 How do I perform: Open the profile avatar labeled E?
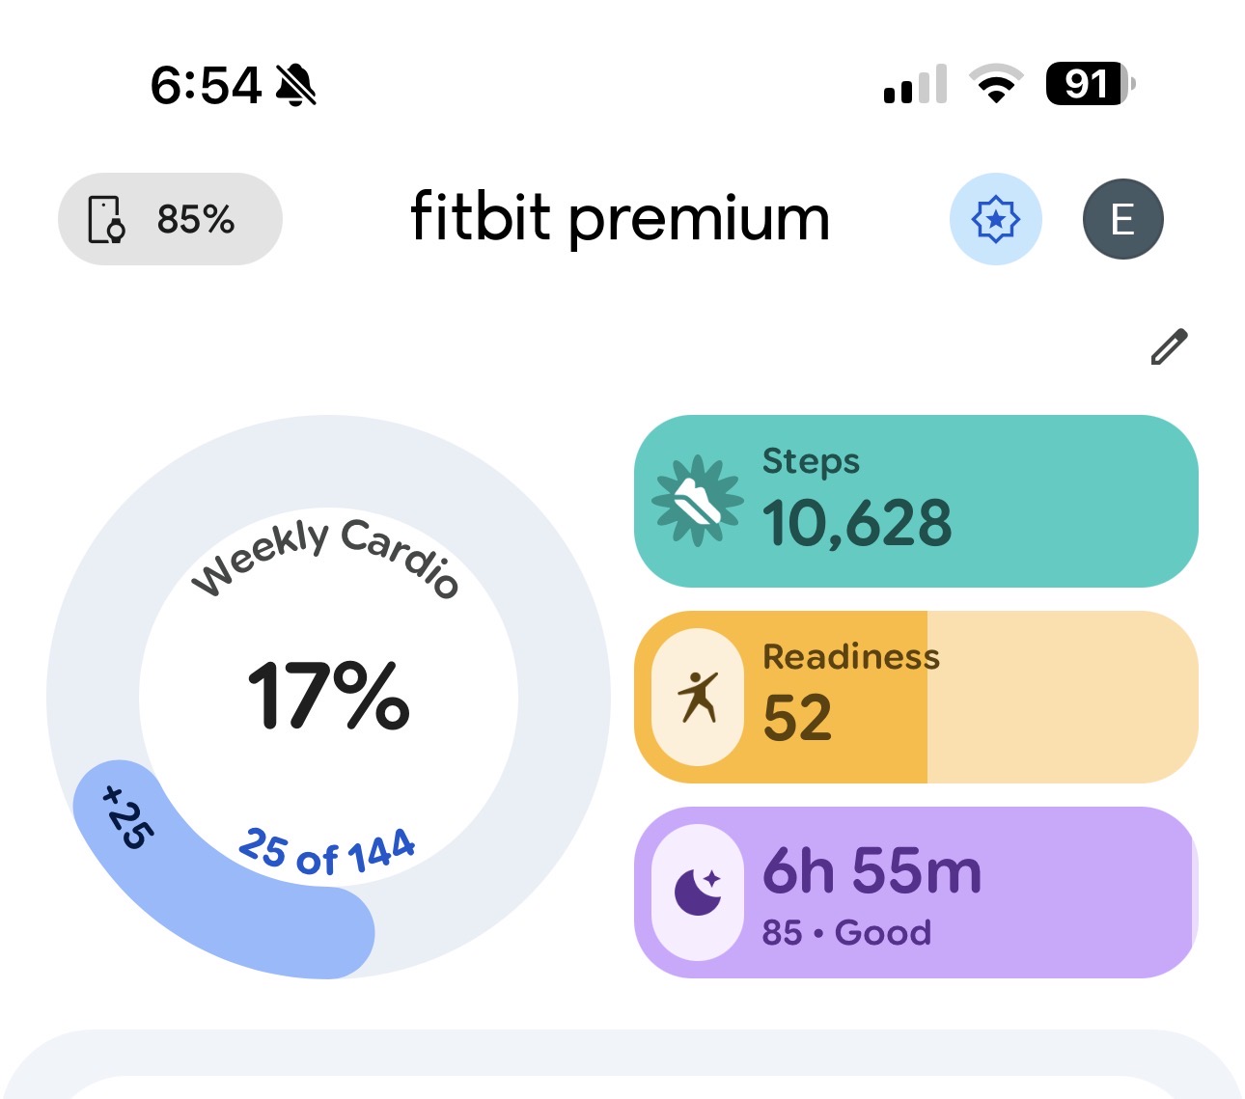pyautogui.click(x=1122, y=220)
